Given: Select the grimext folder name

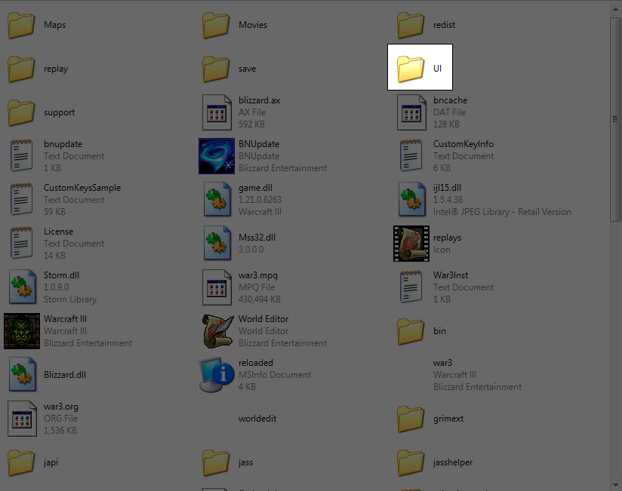Looking at the screenshot, I should tap(448, 419).
